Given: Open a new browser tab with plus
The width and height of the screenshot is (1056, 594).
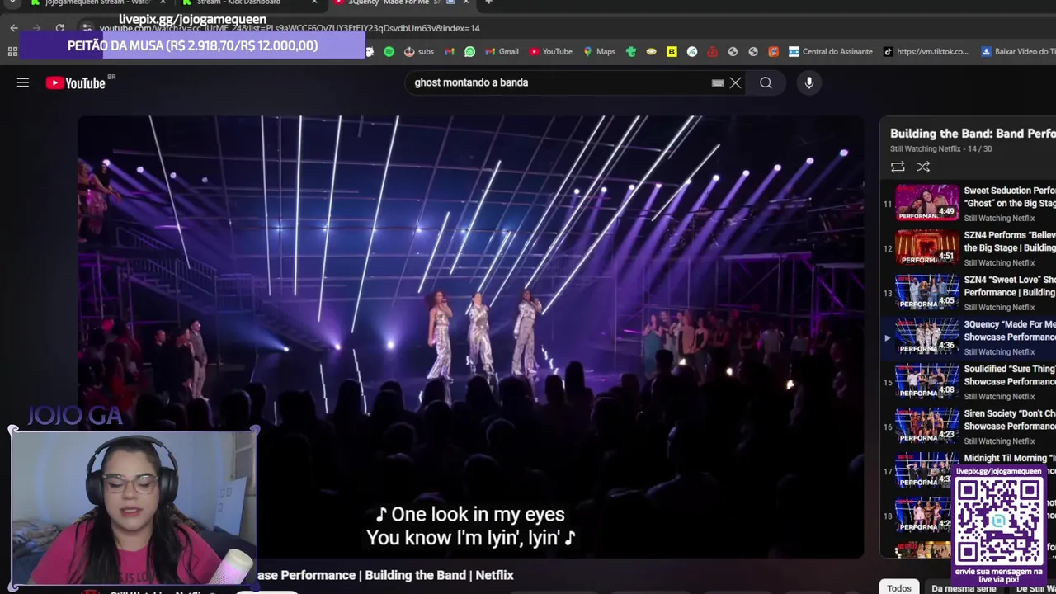Looking at the screenshot, I should (488, 2).
